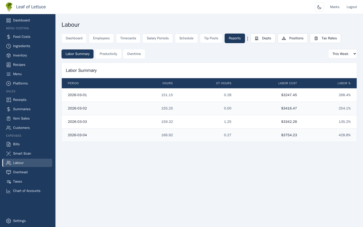This screenshot has height=227, width=363.
Task: Toggle dark mode with moon icon
Action: click(319, 7)
